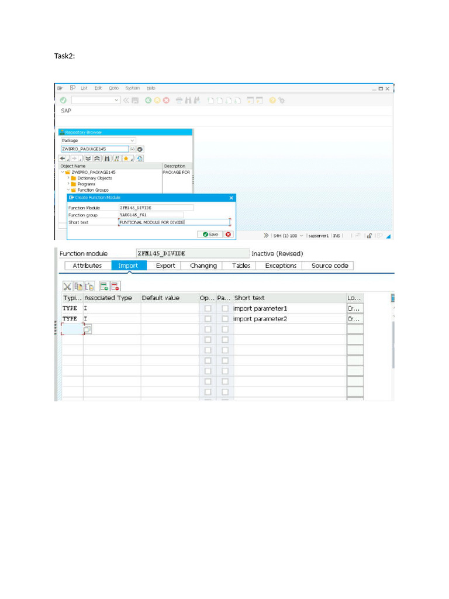Tick Optional checkbox for import parameter1

[208, 308]
